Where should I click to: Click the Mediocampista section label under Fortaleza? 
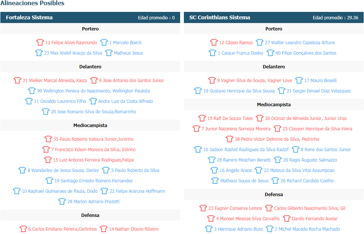[x=90, y=126]
